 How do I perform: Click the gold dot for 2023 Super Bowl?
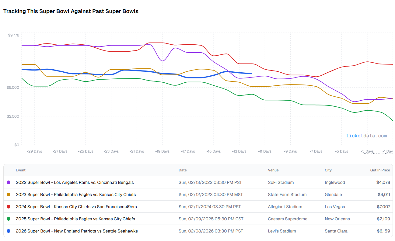(9, 195)
